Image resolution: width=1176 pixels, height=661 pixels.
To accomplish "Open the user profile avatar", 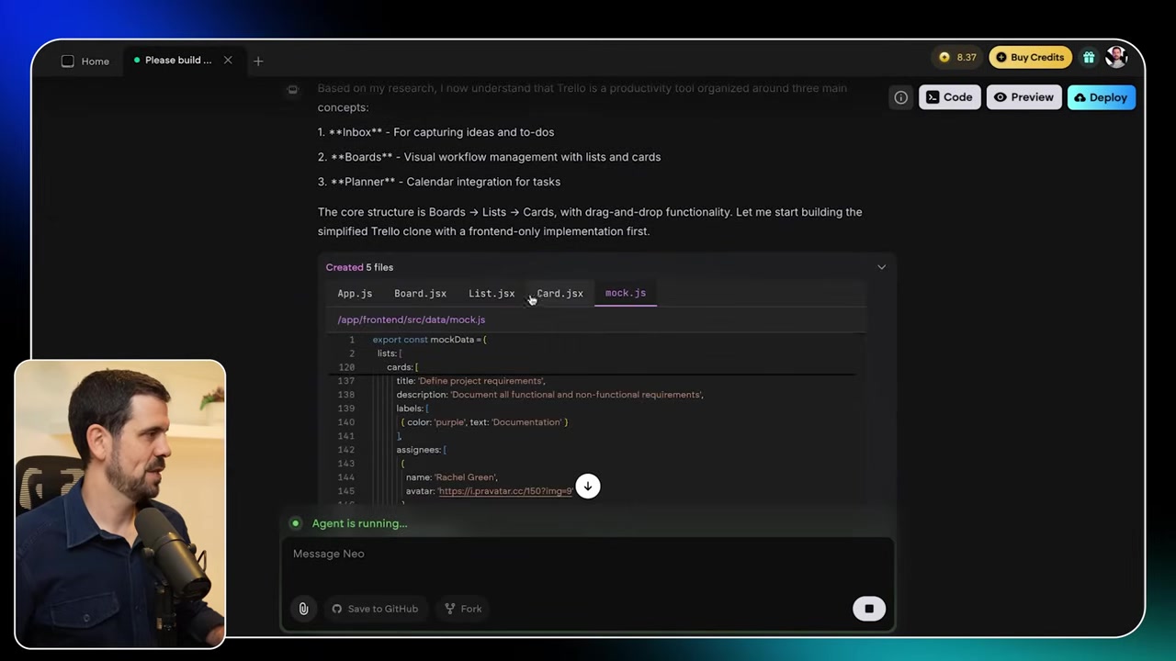I will [x=1116, y=57].
